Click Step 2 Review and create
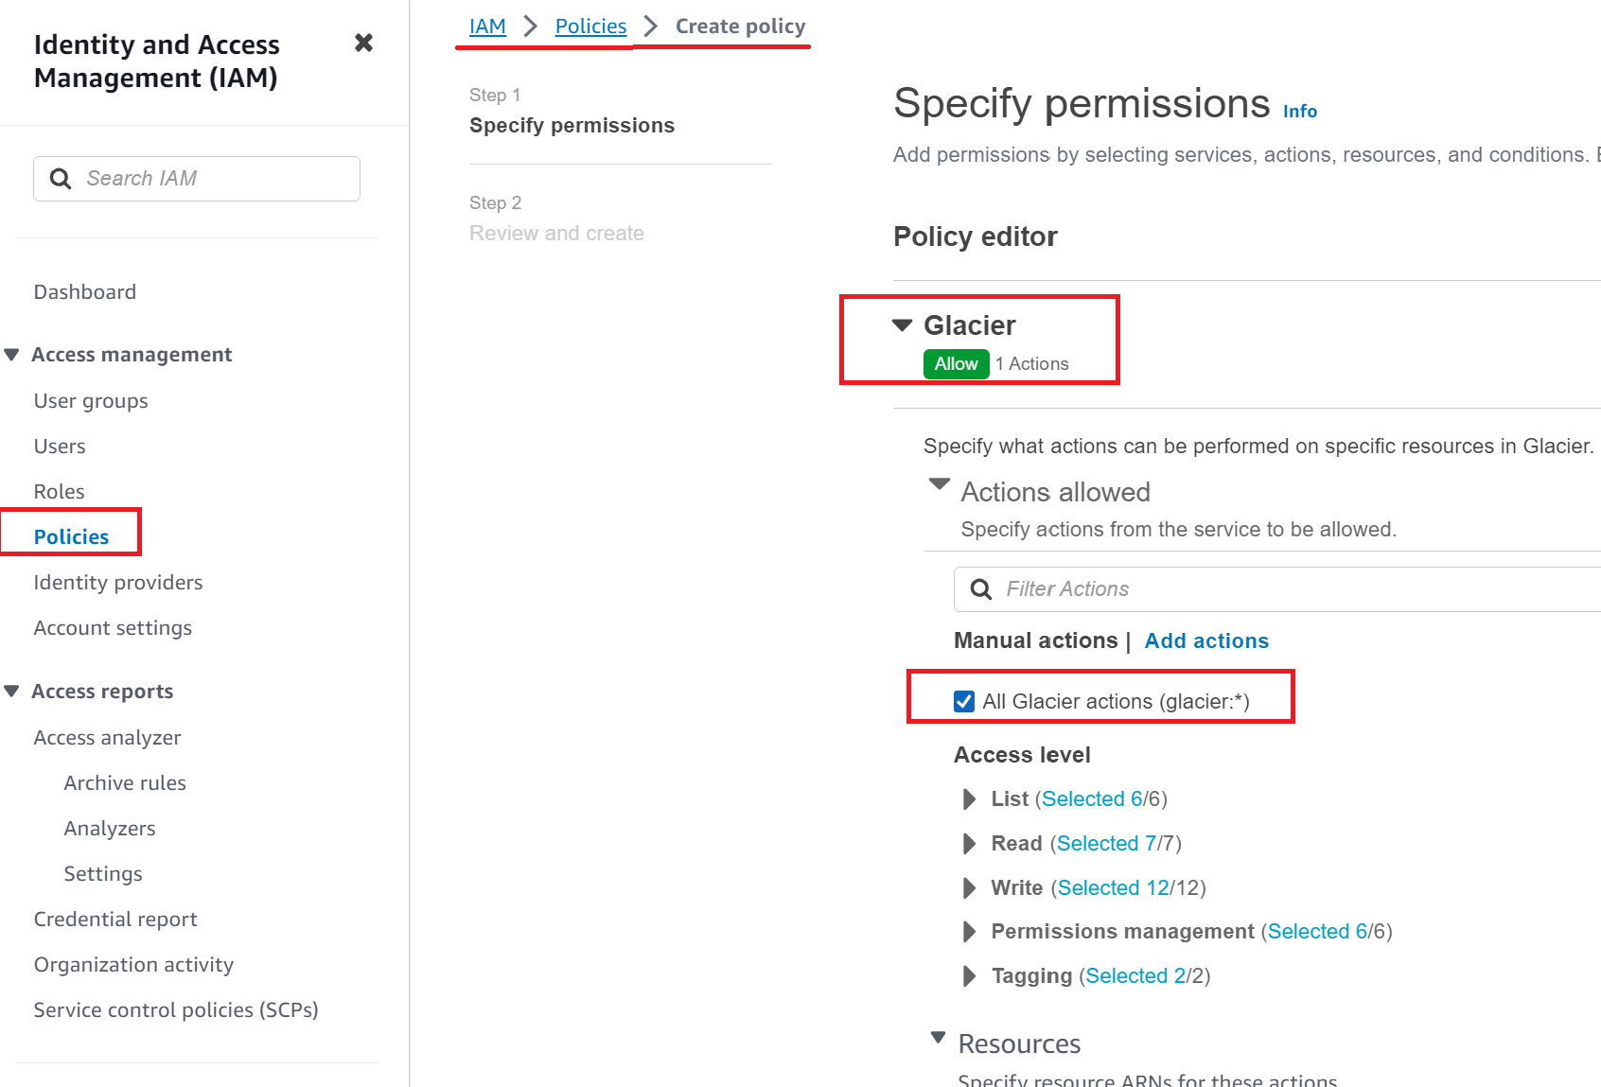The height and width of the screenshot is (1087, 1601). click(556, 234)
